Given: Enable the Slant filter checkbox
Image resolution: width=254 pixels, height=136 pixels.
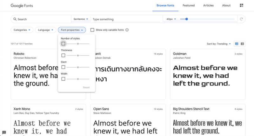Looking at the screenshot, I should [63, 67].
